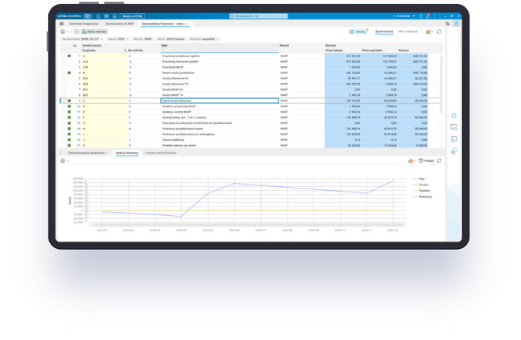The image size is (521, 340).
Task: Open the modules grid icon in title bar
Action: (x=106, y=16)
